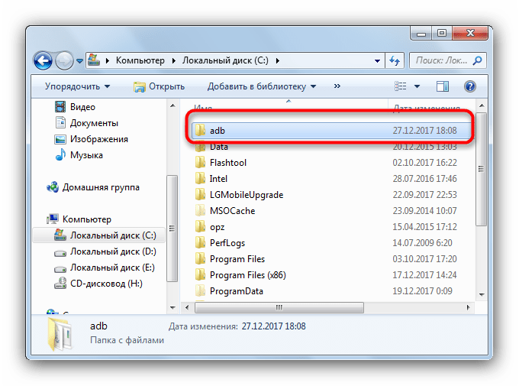This screenshot has height=386, width=519.
Task: Select the PerfLogs folder
Action: 227,243
